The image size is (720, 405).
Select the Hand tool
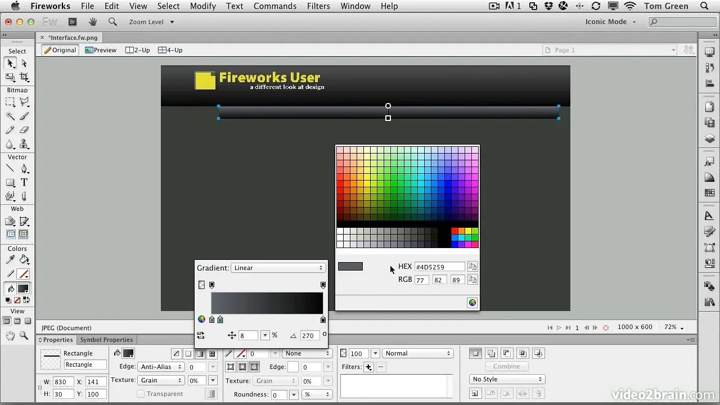tap(11, 336)
